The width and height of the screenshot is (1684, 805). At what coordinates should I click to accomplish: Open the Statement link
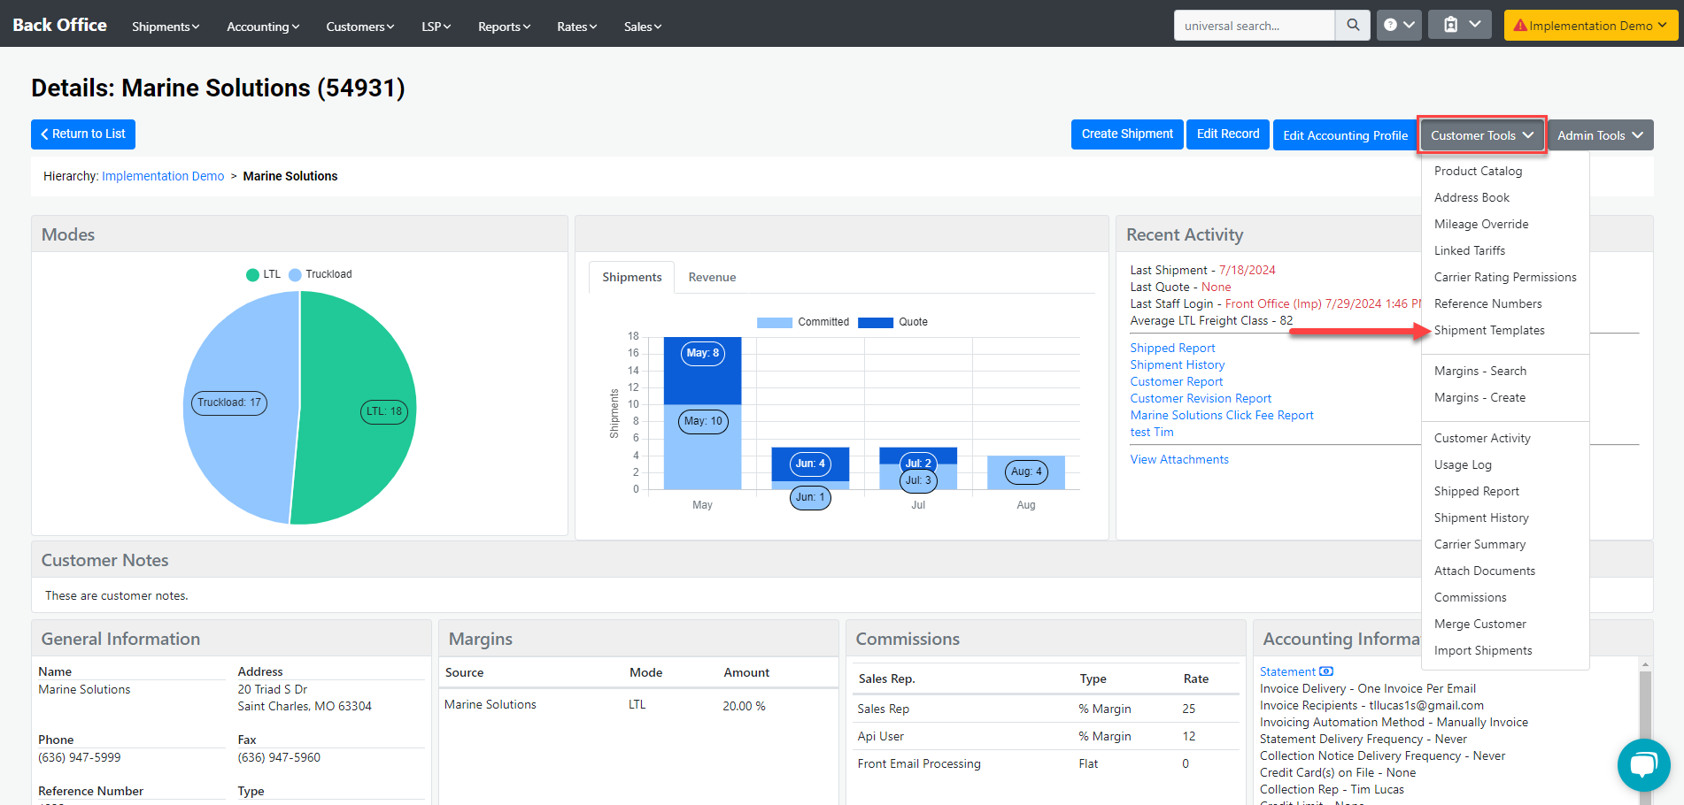click(x=1287, y=671)
